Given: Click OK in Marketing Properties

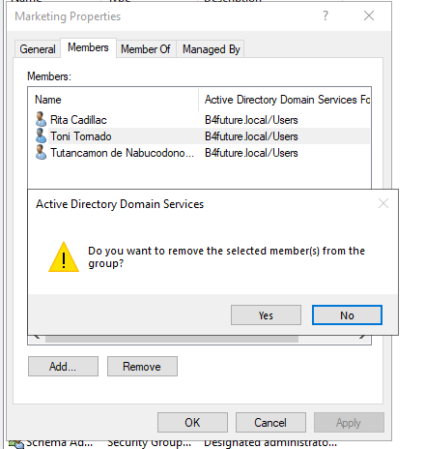Looking at the screenshot, I should tap(192, 423).
